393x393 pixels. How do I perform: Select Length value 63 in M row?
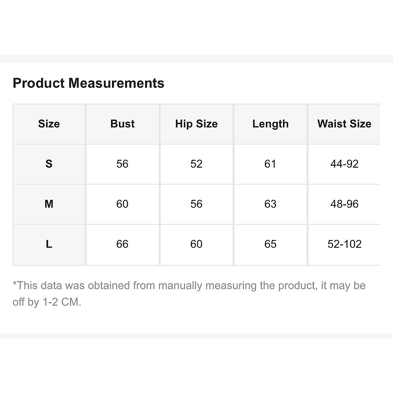pos(271,204)
